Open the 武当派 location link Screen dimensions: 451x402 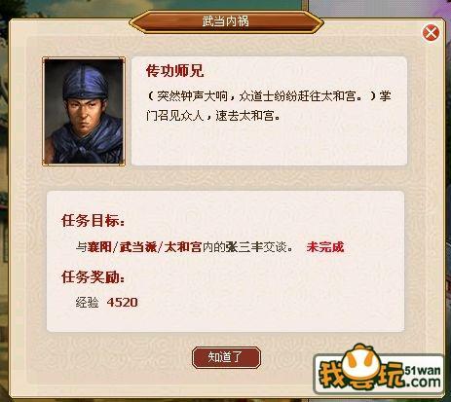coord(138,247)
